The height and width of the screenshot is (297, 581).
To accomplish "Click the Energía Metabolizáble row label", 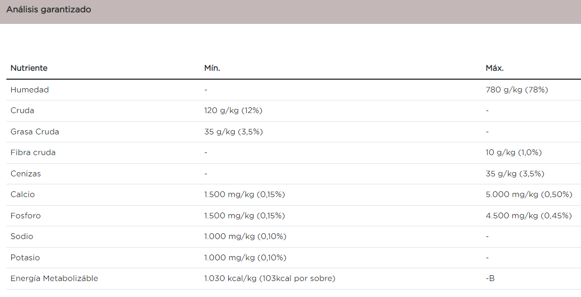I will [54, 278].
